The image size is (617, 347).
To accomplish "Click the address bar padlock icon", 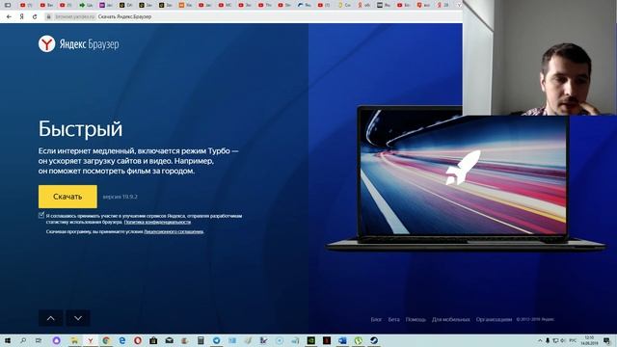I will point(49,17).
